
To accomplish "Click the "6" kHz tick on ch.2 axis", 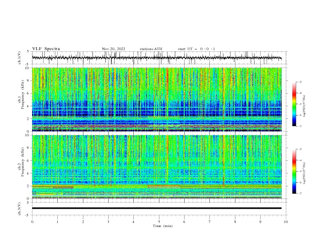I will (x=28, y=161).
